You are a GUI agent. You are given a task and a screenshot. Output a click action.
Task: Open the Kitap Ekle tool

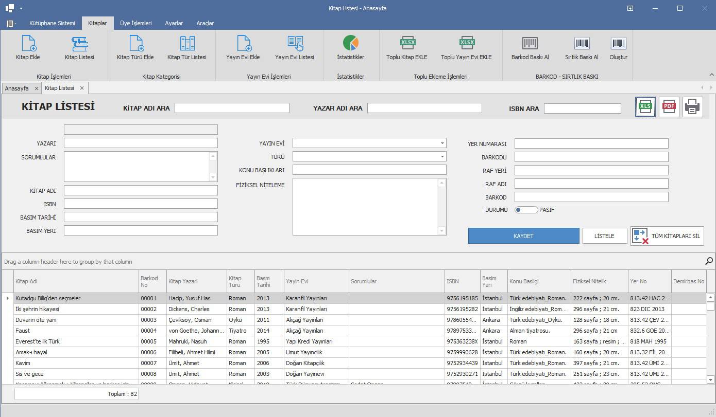pos(28,47)
